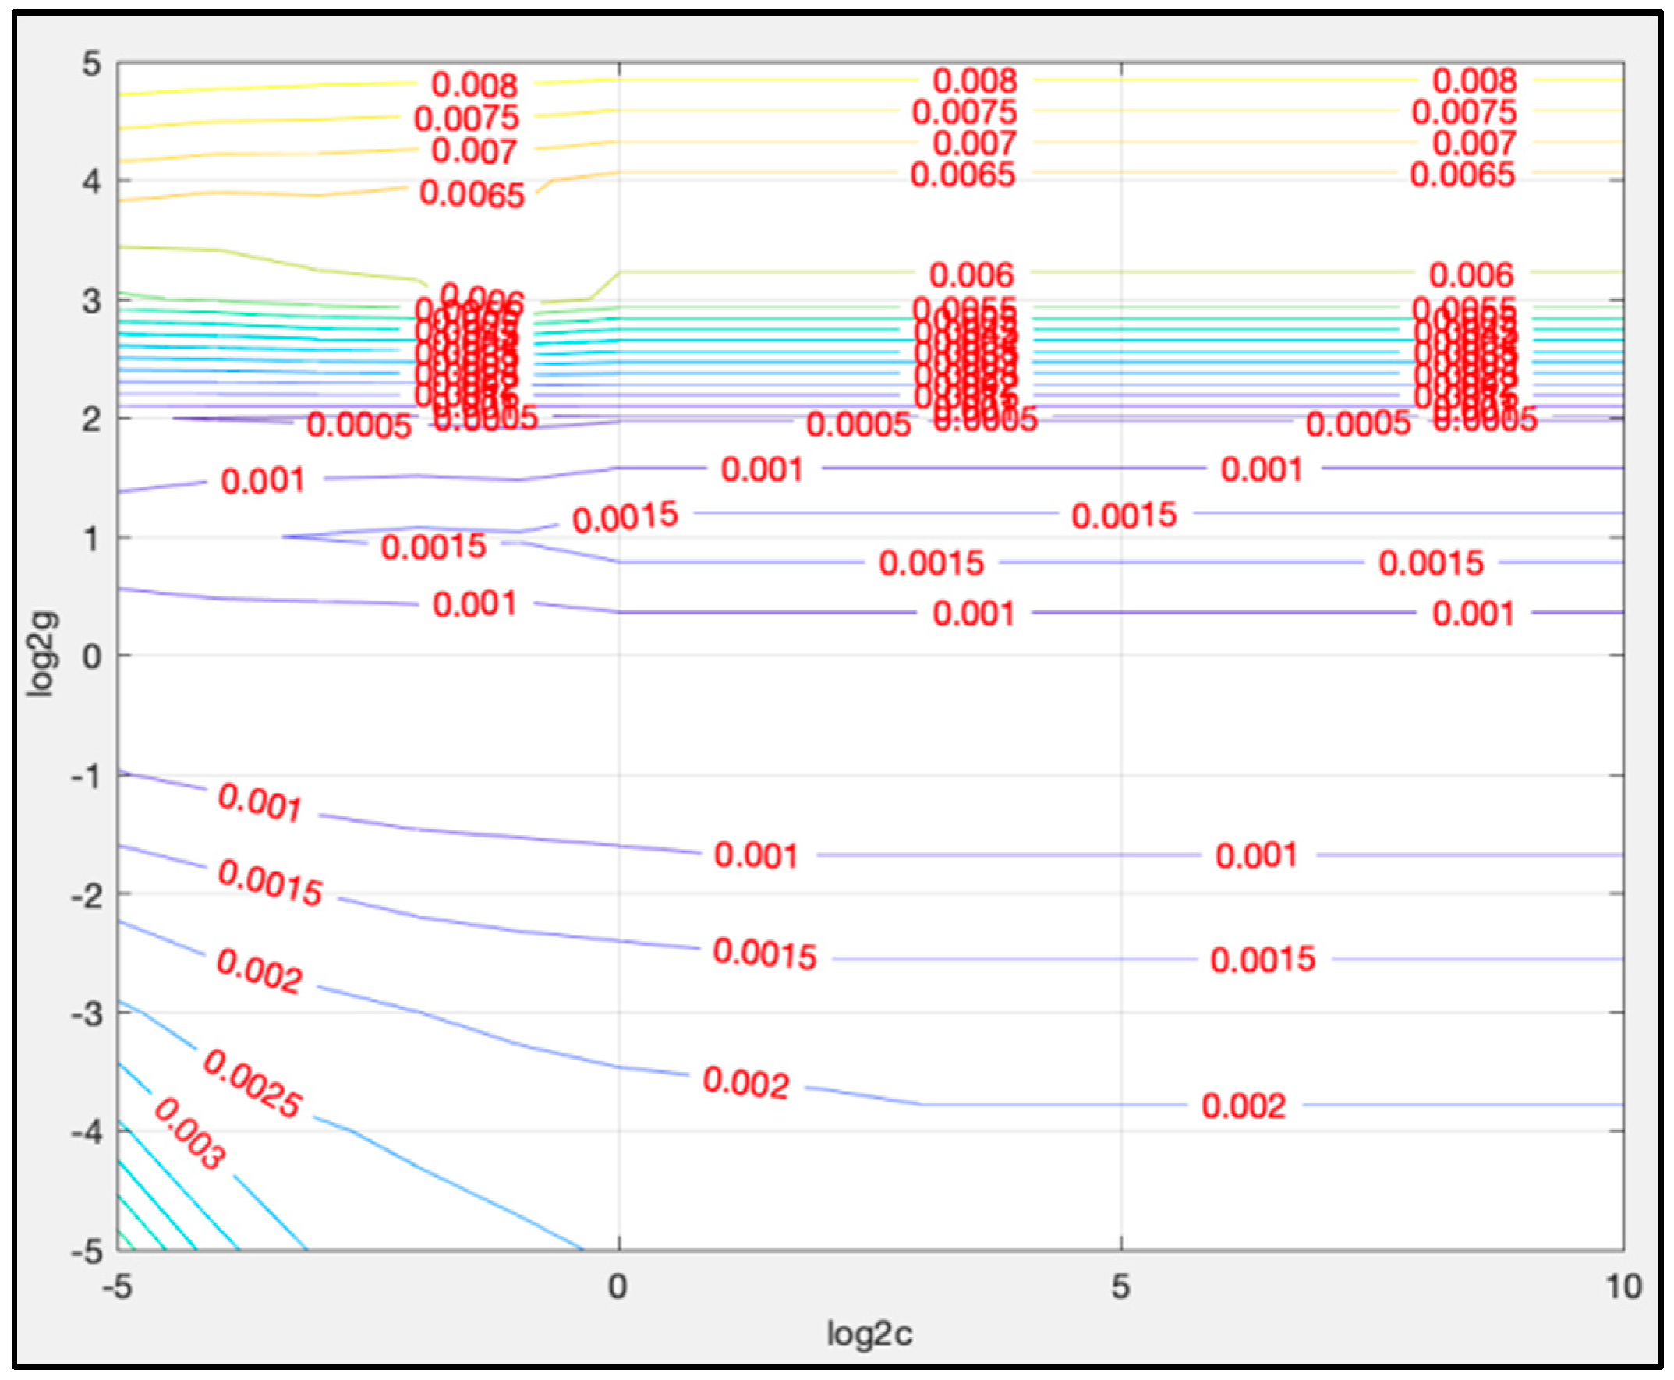The width and height of the screenshot is (1674, 1380).
Task: Click the rightmost 0.002 contour label
Action: [x=1243, y=1106]
